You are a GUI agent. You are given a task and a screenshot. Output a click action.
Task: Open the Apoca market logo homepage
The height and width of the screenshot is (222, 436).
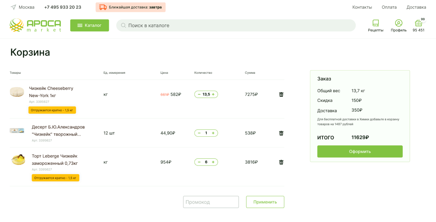[35, 25]
